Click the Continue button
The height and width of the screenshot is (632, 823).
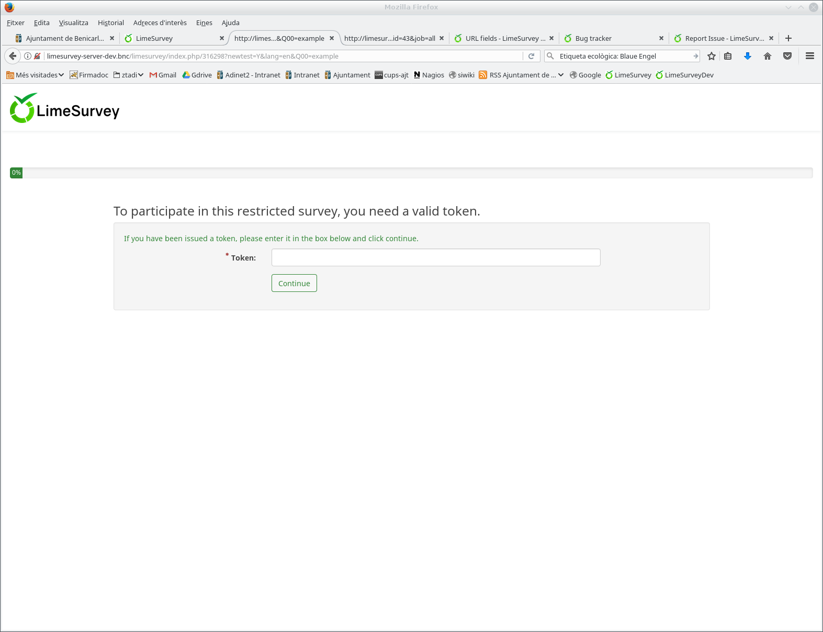[x=294, y=283]
